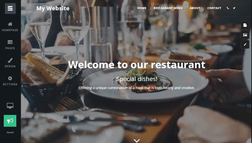Image resolution: width=252 pixels, height=143 pixels.
Task: Open the hamburger menu button
Action: [x=10, y=9]
